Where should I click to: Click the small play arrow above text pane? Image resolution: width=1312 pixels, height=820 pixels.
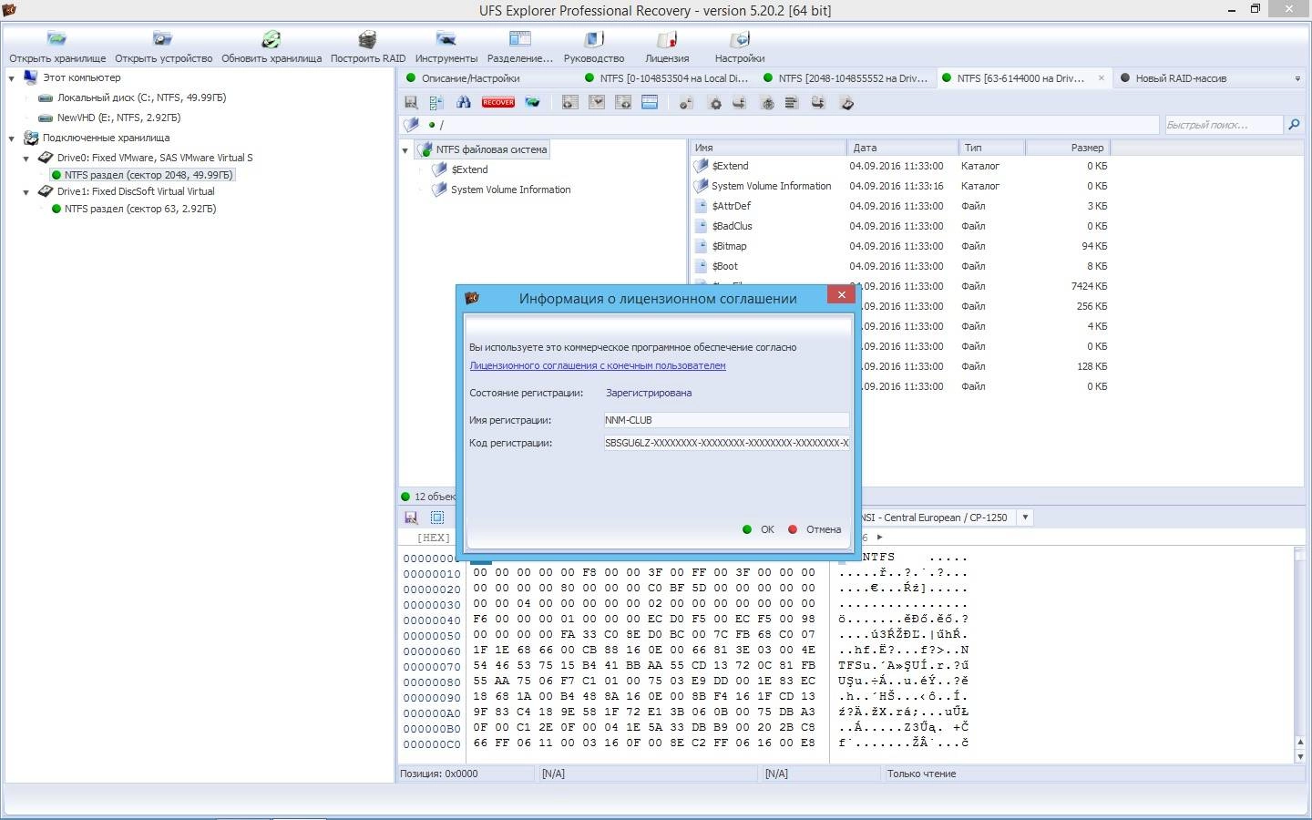[879, 538]
